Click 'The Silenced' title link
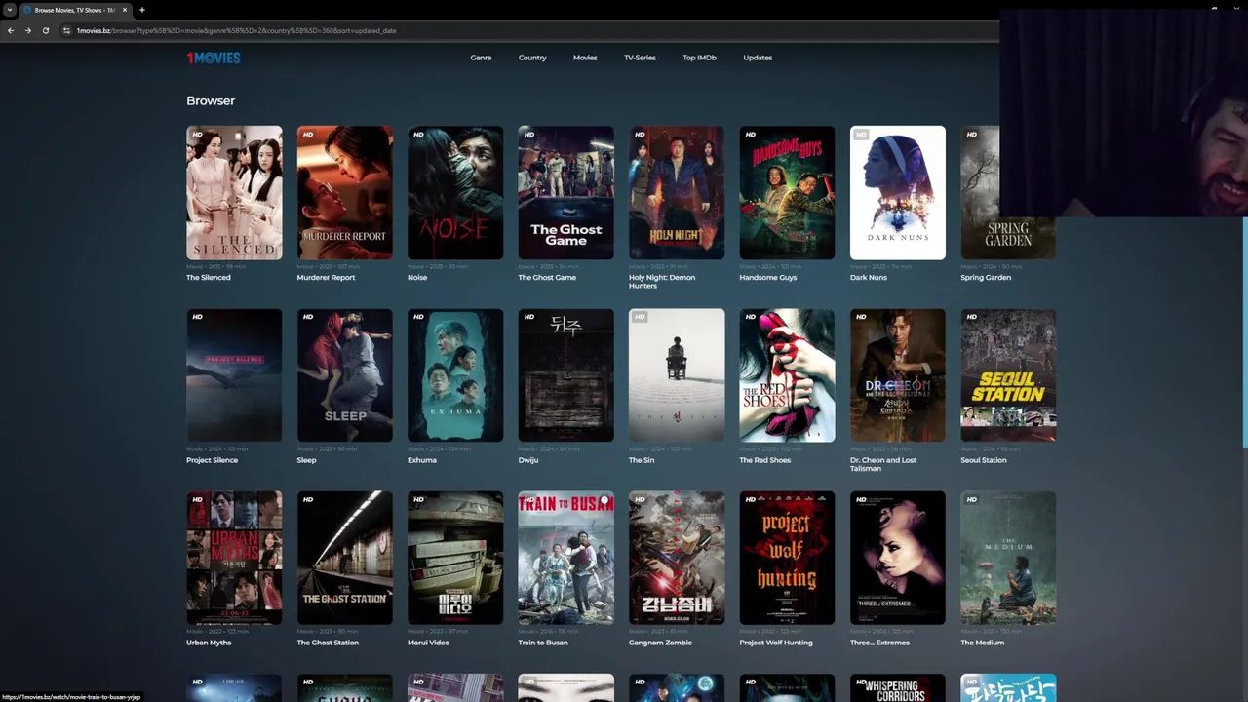This screenshot has width=1248, height=702. click(209, 278)
